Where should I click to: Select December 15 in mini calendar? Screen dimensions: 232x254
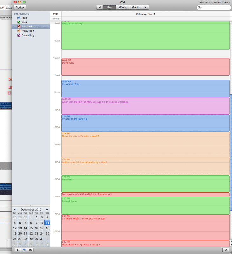coord(31,228)
